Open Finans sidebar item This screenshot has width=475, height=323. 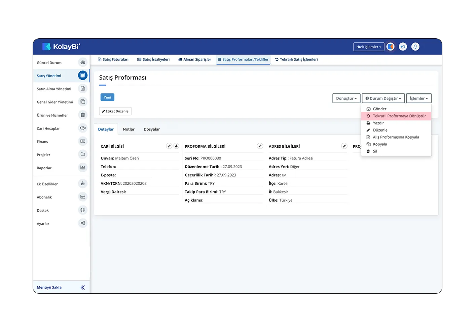[x=61, y=142]
